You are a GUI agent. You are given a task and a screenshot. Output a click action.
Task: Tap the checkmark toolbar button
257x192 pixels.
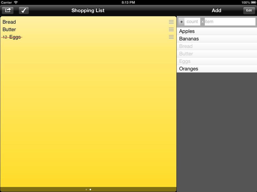point(24,10)
